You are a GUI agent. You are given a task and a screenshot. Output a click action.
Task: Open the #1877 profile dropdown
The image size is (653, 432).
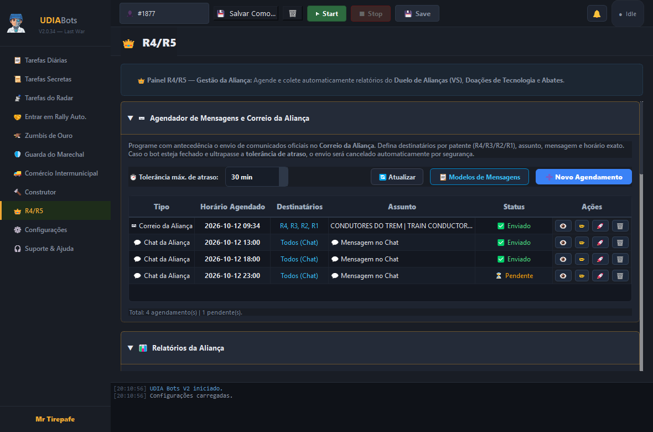(164, 14)
